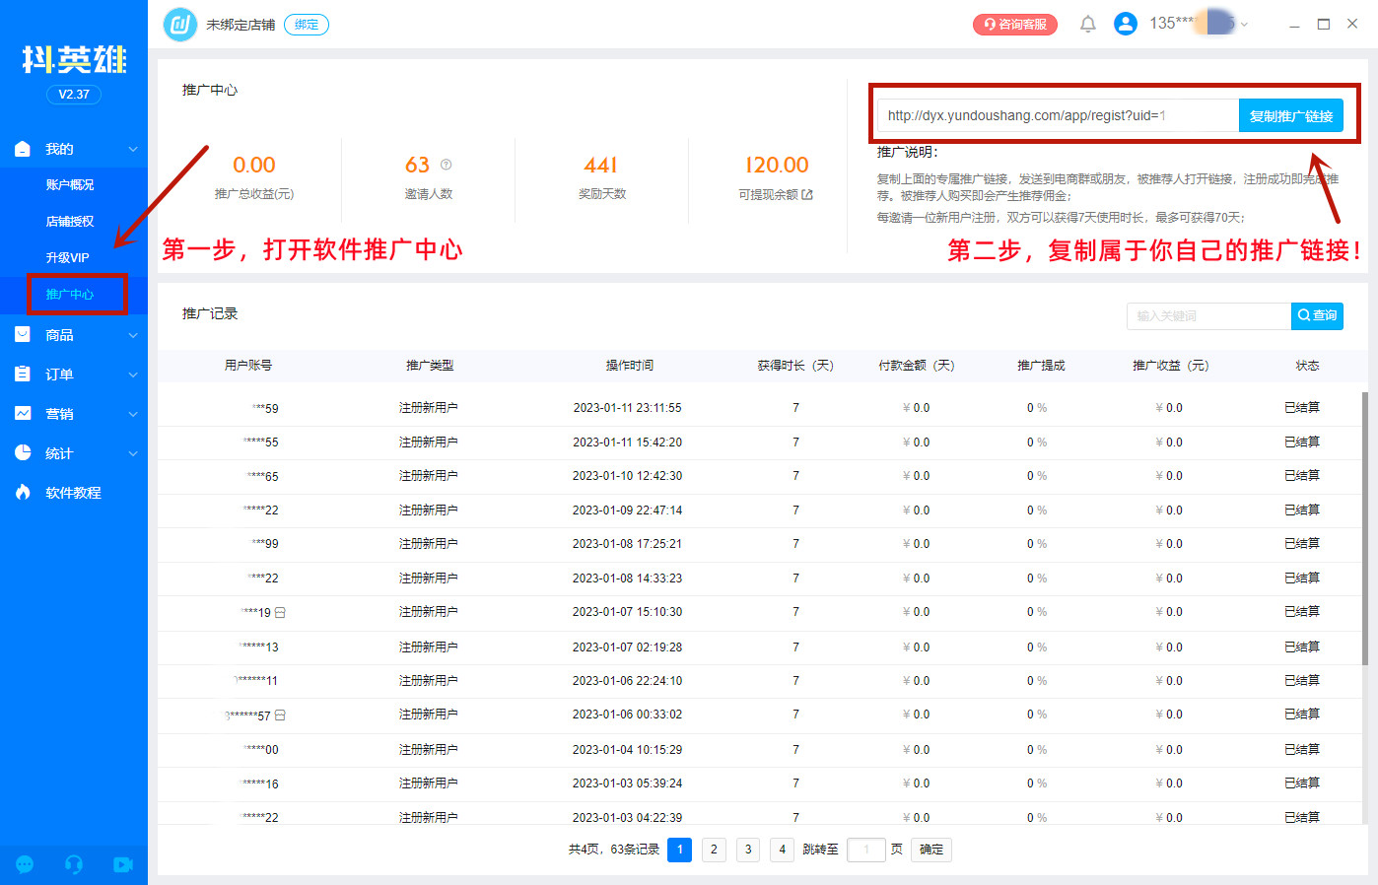Expand the 商品 menu chevron
This screenshot has height=885, width=1378.
[133, 336]
